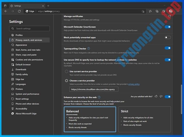Image resolution: width=184 pixels, height=137 pixels.
Task: Open Privacy, search, and services
Action: click(x=29, y=40)
